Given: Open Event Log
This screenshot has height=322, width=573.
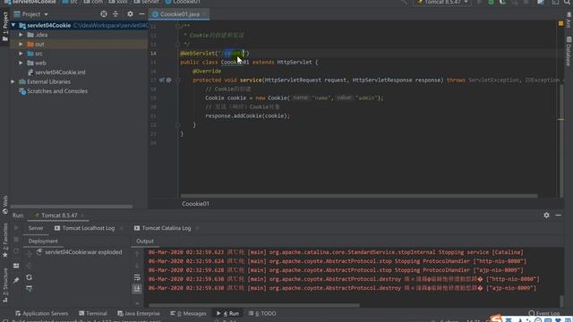Looking at the screenshot, I should pyautogui.click(x=544, y=314).
